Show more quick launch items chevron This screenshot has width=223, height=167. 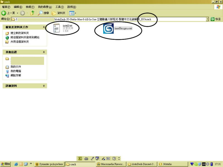click(x=31, y=164)
